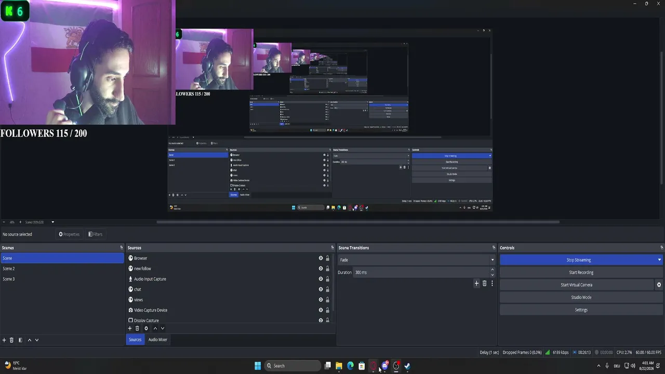Select Scene 3 in the Scenes list
Image resolution: width=665 pixels, height=374 pixels.
pyautogui.click(x=62, y=279)
